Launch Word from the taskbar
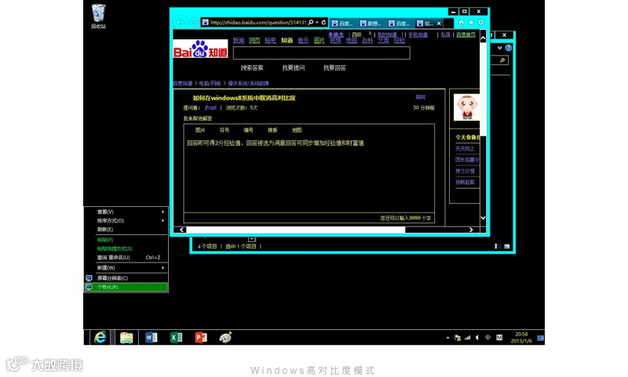Screen dimensions: 628x377 [151, 338]
